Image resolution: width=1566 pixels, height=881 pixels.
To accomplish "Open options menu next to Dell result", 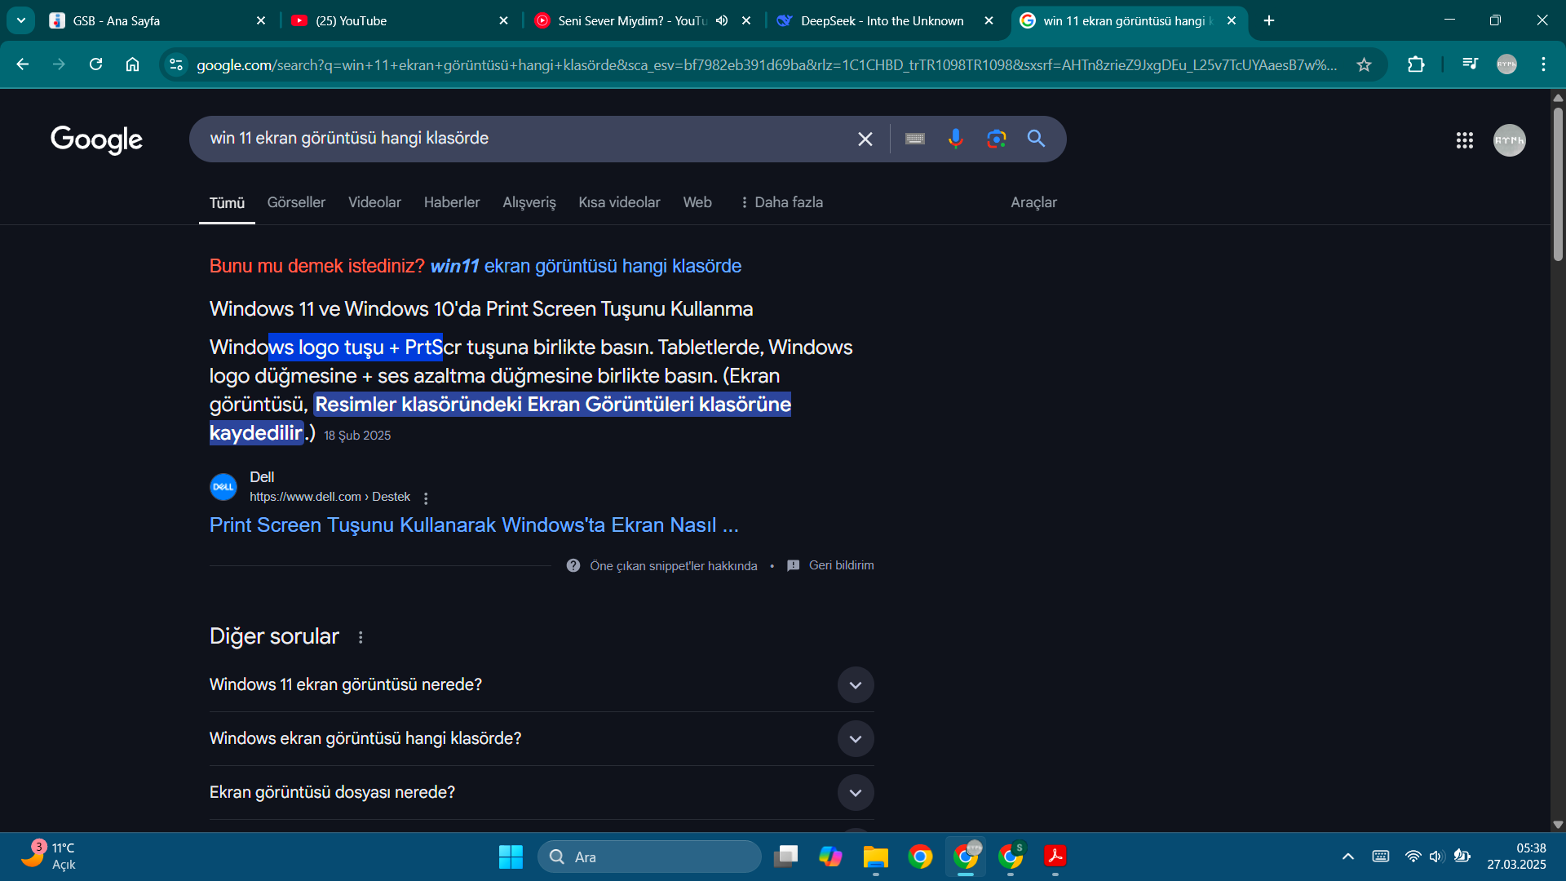I will (x=426, y=498).
